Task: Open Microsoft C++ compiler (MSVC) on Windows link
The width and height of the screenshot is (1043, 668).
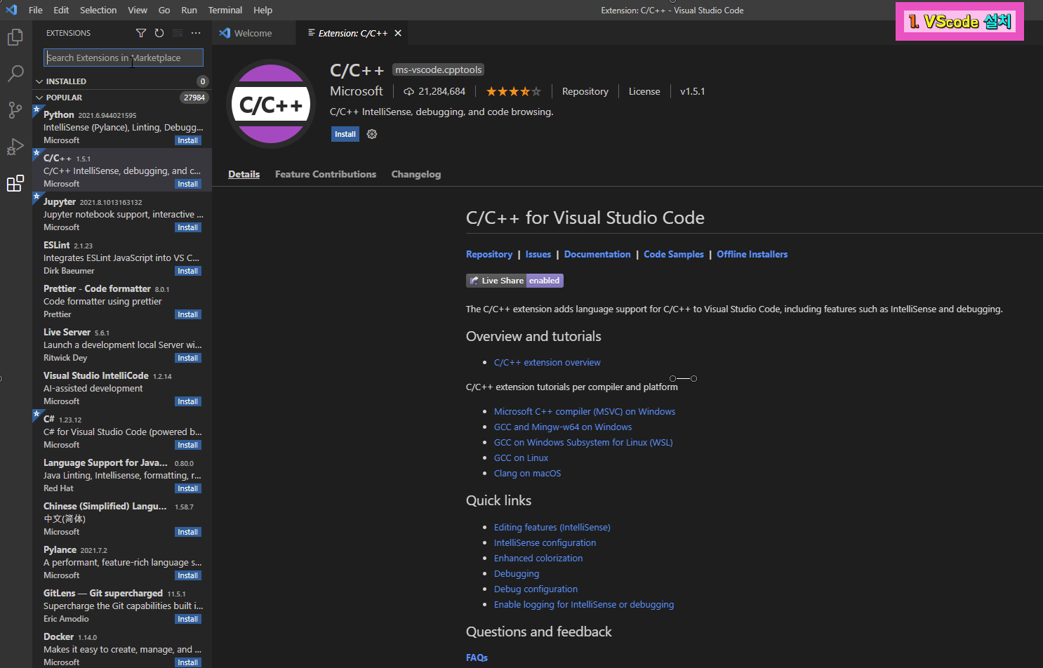Action: 585,412
